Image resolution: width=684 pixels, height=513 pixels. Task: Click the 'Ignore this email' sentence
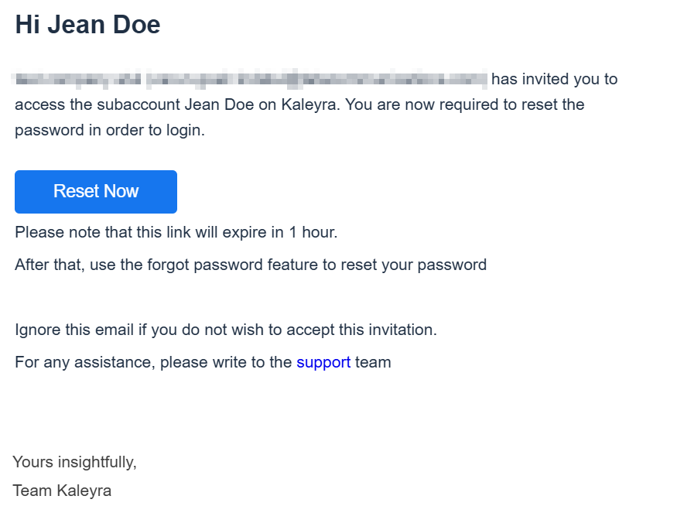[226, 330]
